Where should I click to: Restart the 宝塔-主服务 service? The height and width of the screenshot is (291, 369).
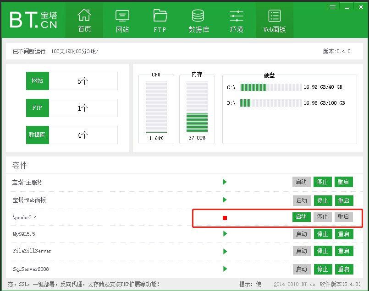point(344,182)
